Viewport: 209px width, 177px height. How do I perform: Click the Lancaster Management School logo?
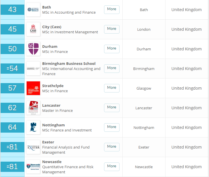pyautogui.click(x=33, y=108)
